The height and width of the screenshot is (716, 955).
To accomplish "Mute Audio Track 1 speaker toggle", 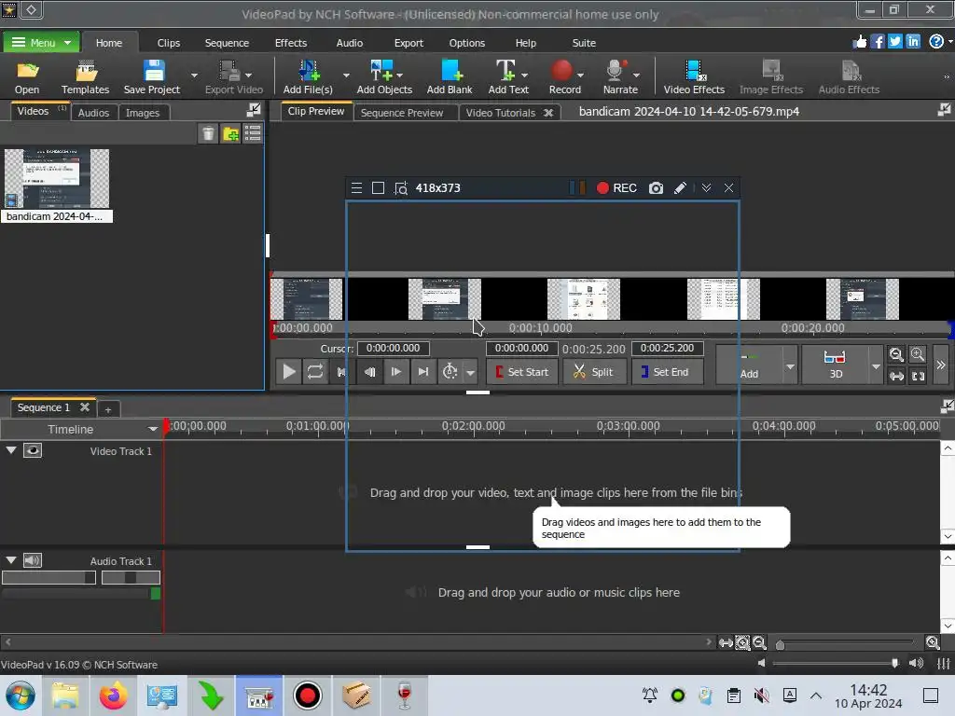I will (33, 560).
